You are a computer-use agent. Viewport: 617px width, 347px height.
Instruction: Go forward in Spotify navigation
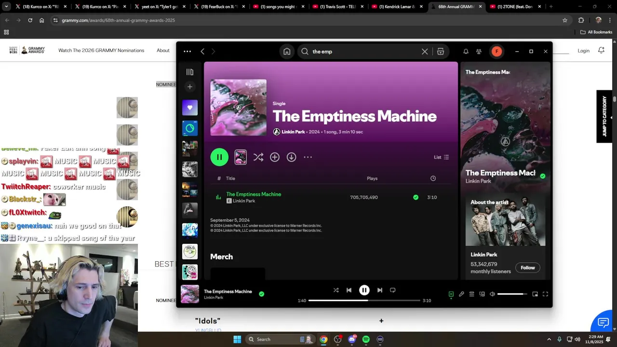pyautogui.click(x=213, y=52)
